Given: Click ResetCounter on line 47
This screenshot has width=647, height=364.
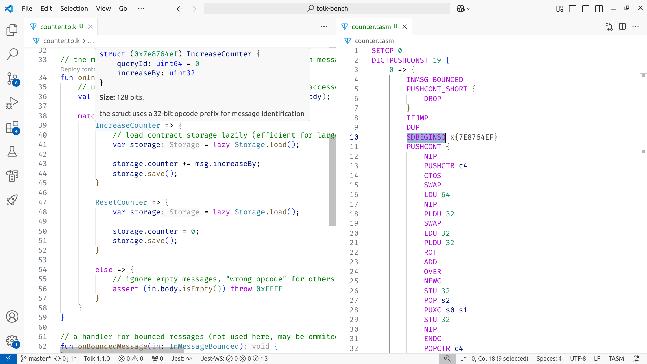Looking at the screenshot, I should [121, 202].
